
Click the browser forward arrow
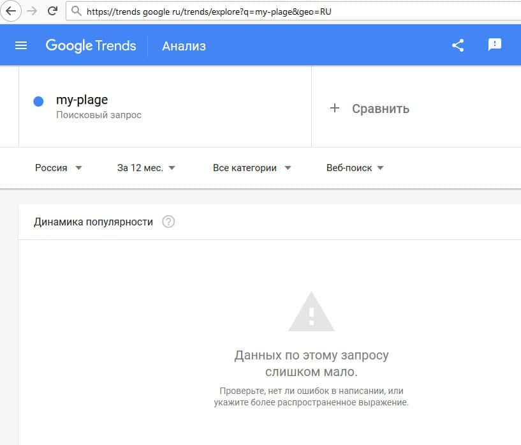32,11
